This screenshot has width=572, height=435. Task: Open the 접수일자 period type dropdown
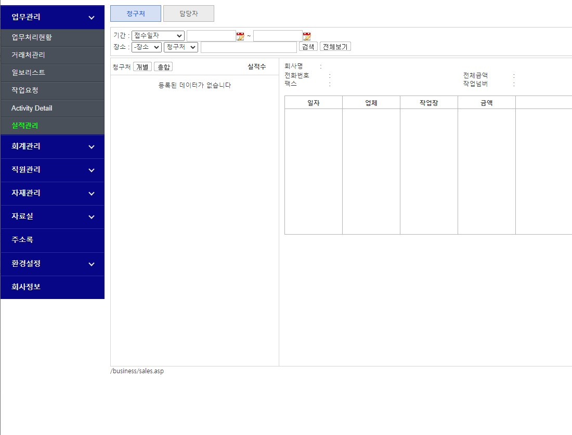pyautogui.click(x=158, y=36)
